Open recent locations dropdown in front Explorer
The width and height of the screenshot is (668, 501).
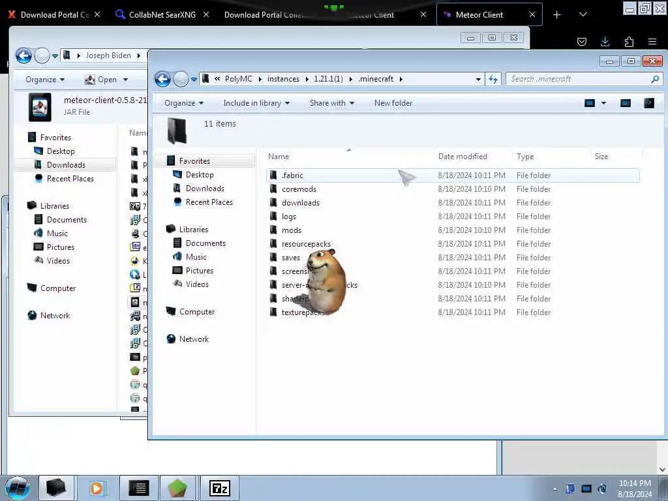(x=194, y=79)
